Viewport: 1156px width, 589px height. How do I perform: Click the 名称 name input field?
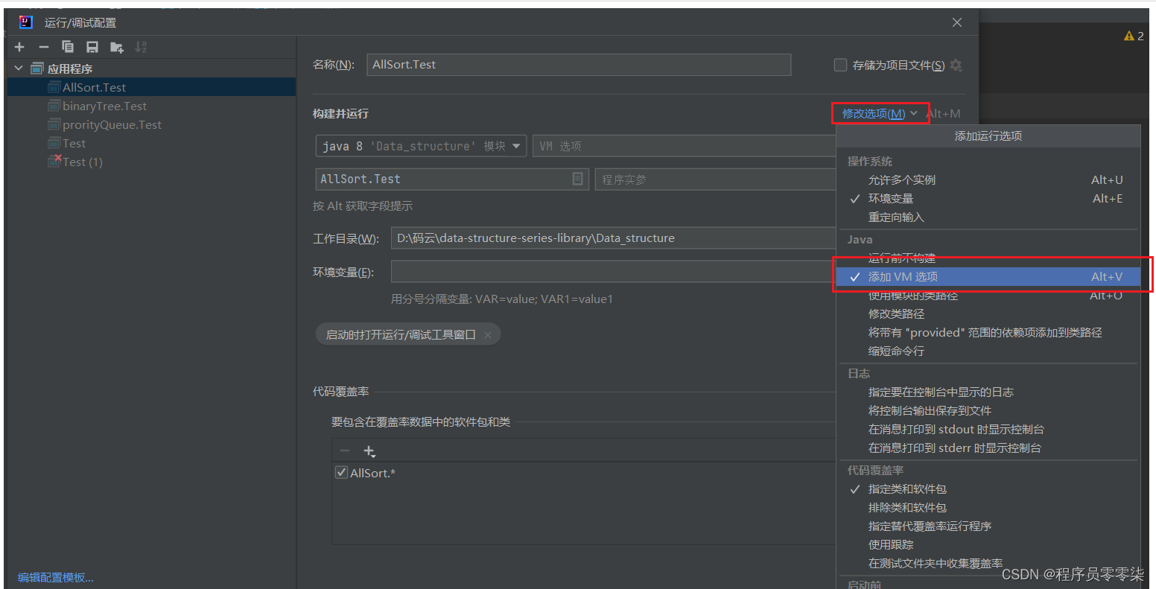(x=579, y=65)
